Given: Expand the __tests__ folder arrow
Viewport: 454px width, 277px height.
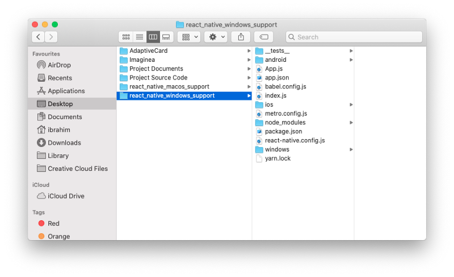Looking at the screenshot, I should click(x=351, y=51).
